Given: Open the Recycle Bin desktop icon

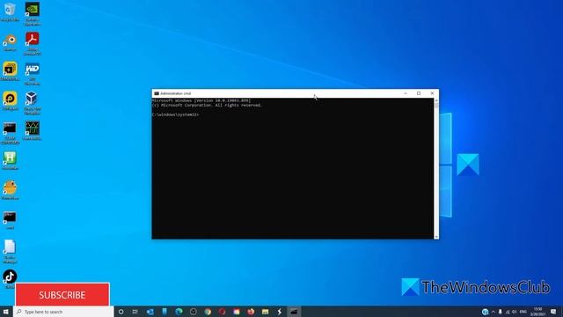Looking at the screenshot, I should tap(10, 11).
